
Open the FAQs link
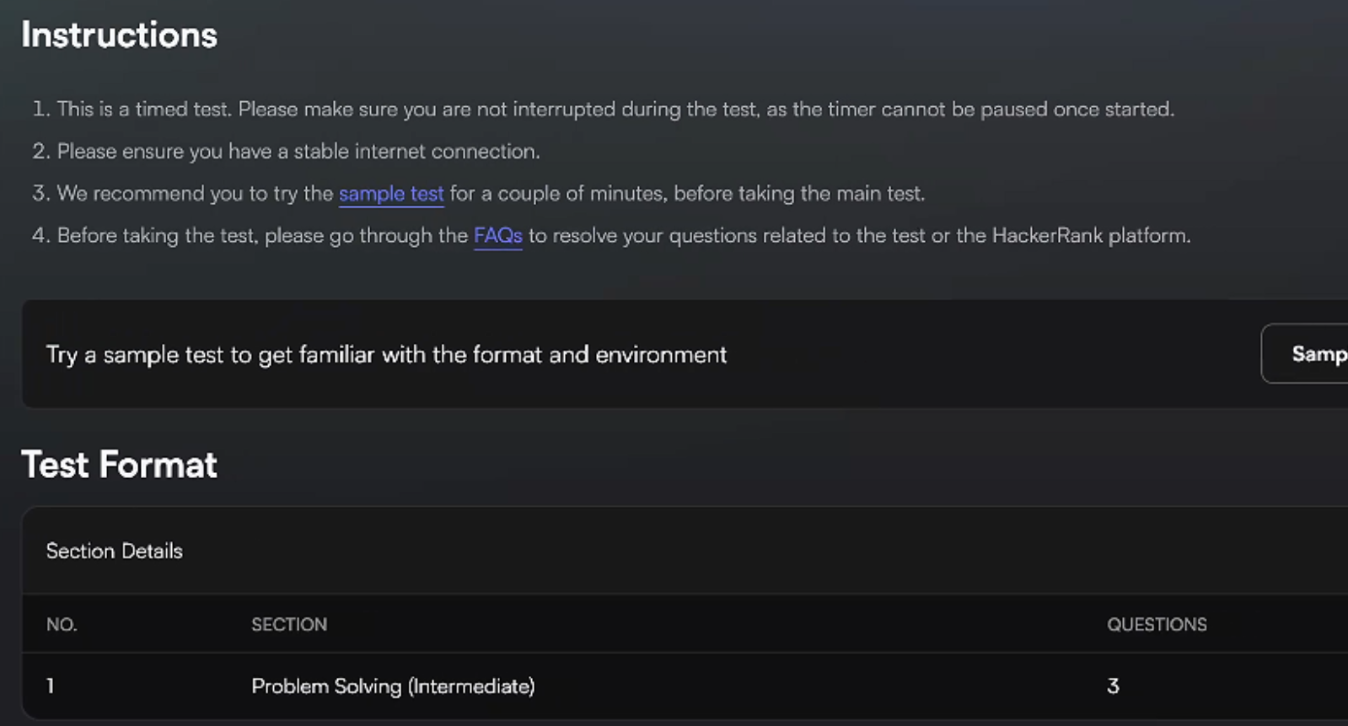(x=497, y=236)
